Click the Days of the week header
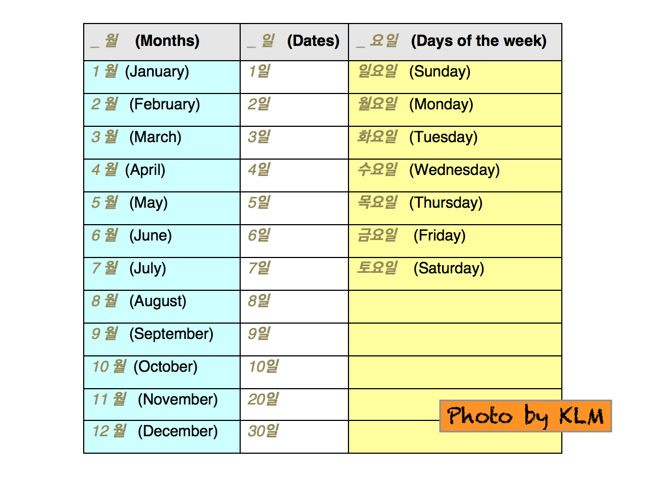Screen dimensions: 651x492 click(x=455, y=42)
